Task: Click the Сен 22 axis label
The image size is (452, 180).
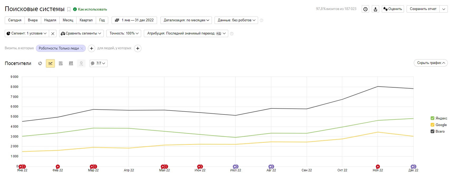Action: coord(307,170)
